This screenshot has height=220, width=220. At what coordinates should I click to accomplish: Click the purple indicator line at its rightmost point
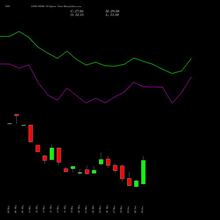191,77
